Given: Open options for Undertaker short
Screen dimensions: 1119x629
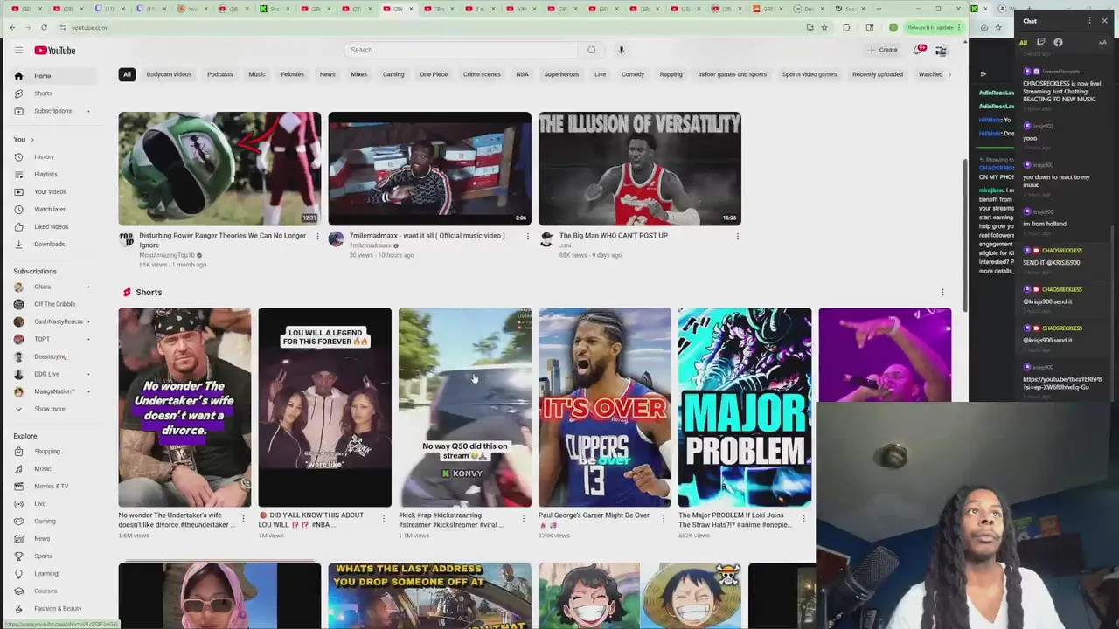Looking at the screenshot, I should pyautogui.click(x=243, y=518).
